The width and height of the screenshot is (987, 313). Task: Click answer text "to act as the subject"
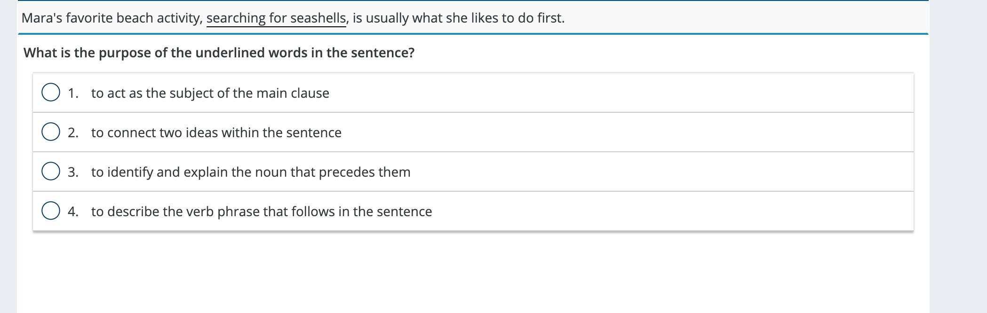click(210, 93)
